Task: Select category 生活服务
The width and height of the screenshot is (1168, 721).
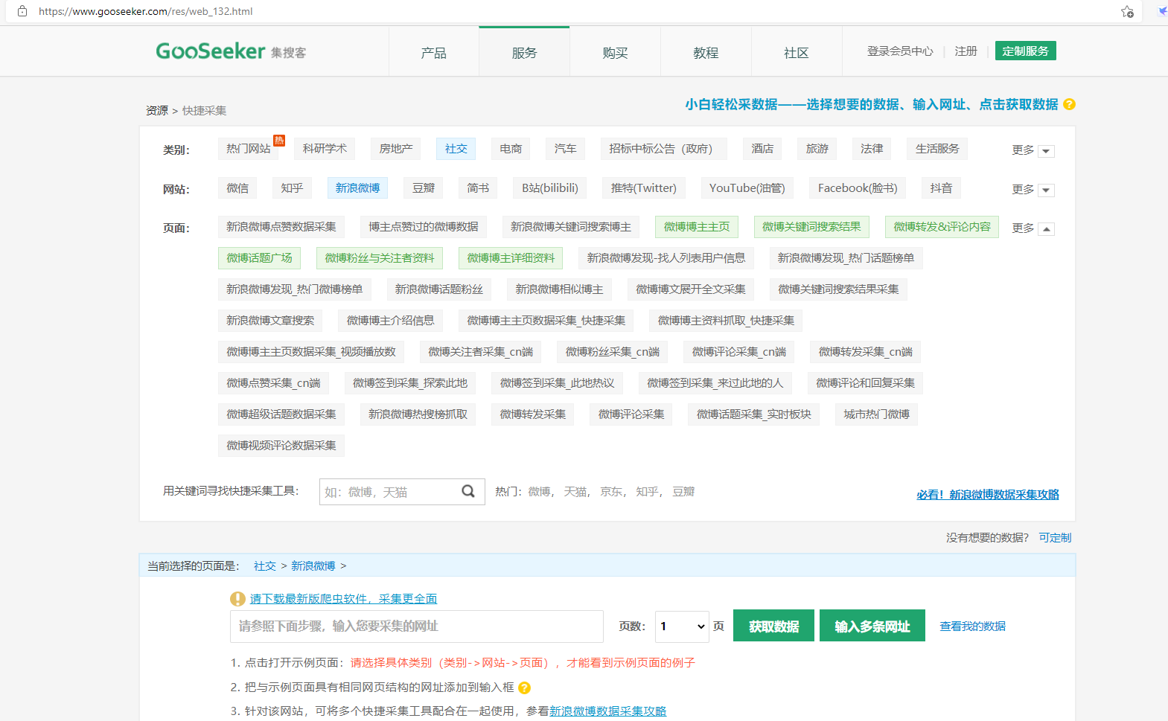Action: [937, 149]
